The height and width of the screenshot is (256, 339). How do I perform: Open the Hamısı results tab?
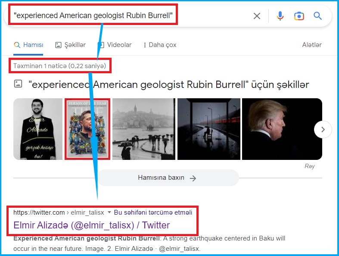[28, 45]
